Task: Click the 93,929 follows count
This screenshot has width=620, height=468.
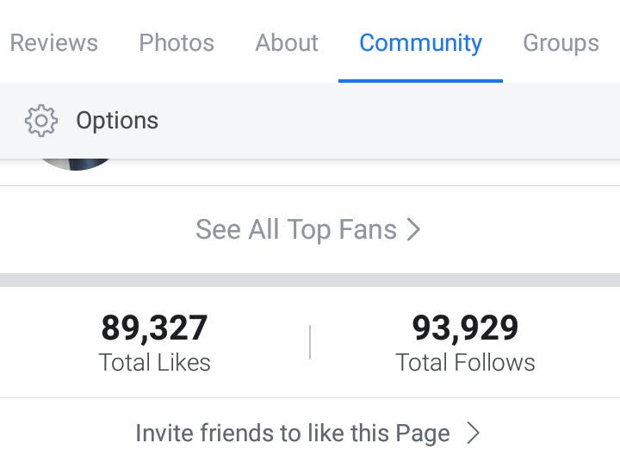Action: (x=465, y=328)
